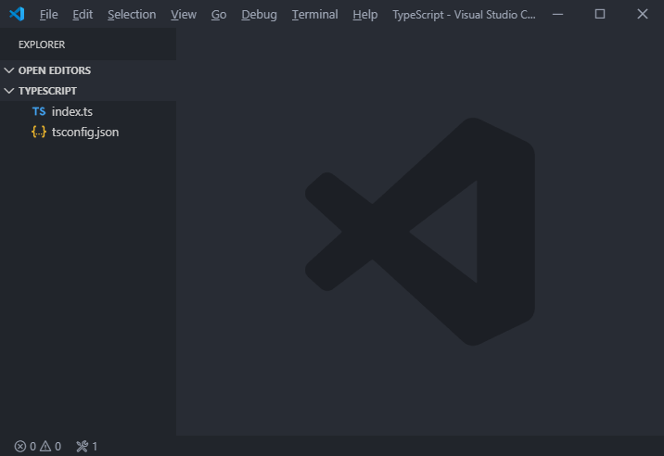Click the tools icon showing 1 task
664x456 pixels.
(x=83, y=446)
